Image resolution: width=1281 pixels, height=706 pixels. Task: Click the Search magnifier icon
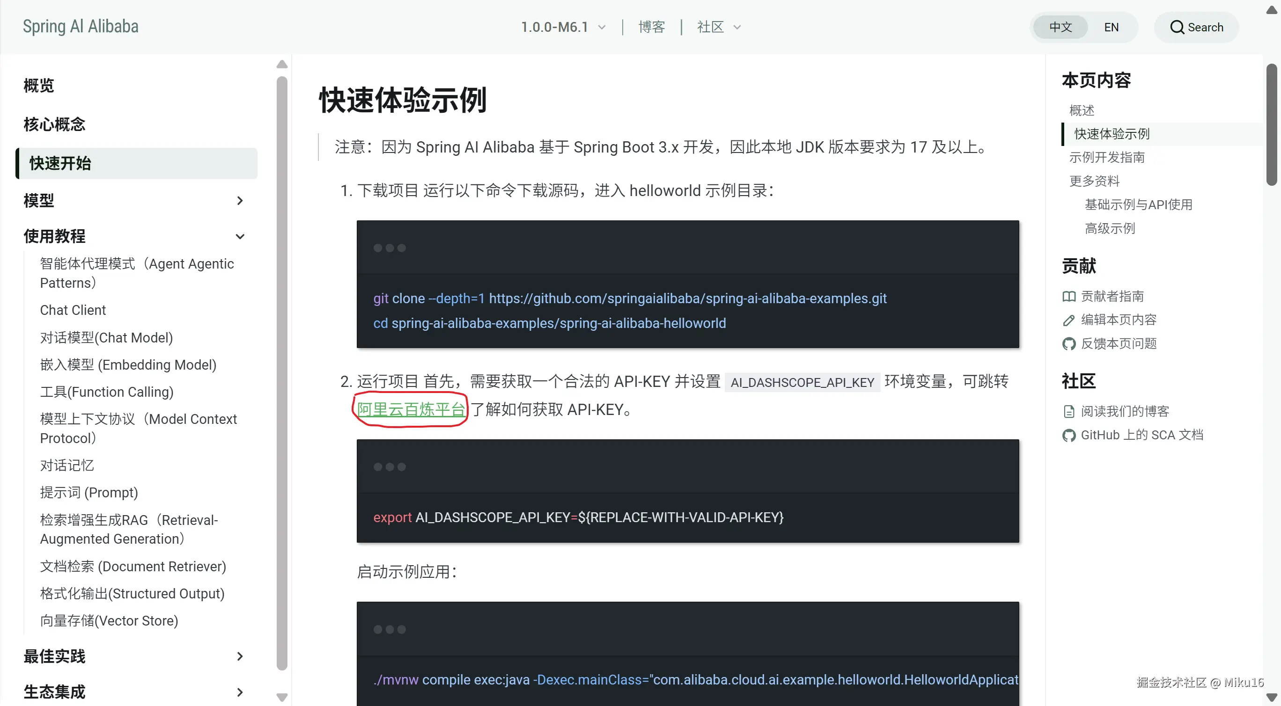click(x=1177, y=27)
